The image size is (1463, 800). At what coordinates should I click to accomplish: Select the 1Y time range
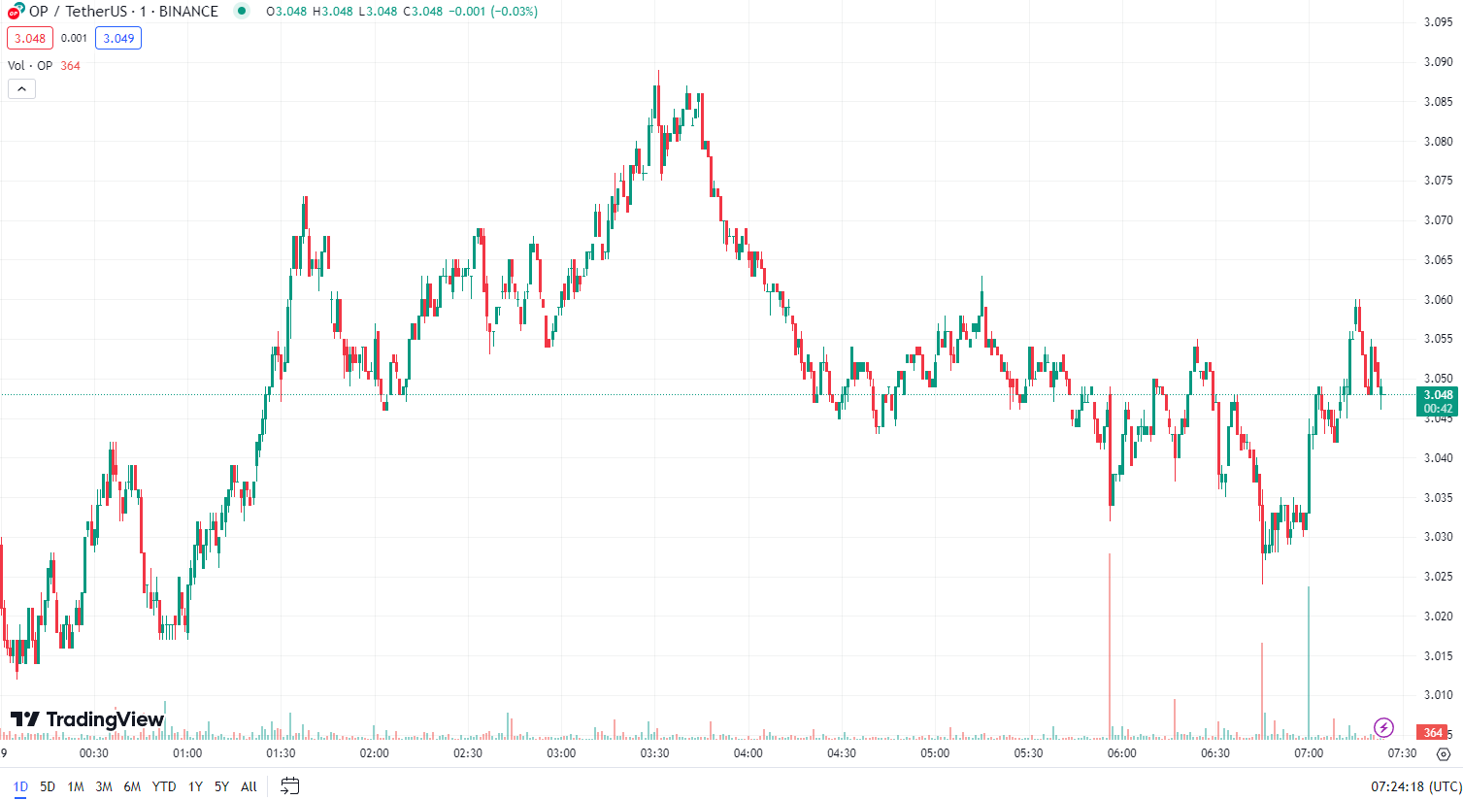tap(195, 786)
